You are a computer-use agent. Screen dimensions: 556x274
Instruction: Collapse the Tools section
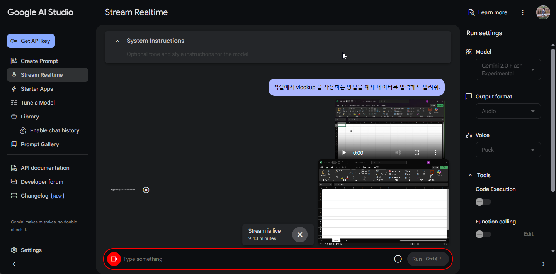tap(470, 175)
